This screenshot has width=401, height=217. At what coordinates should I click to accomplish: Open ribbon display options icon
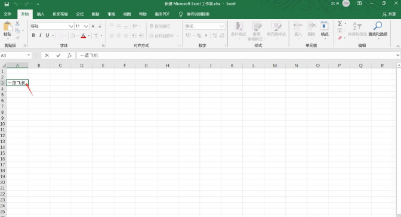coord(359,4)
